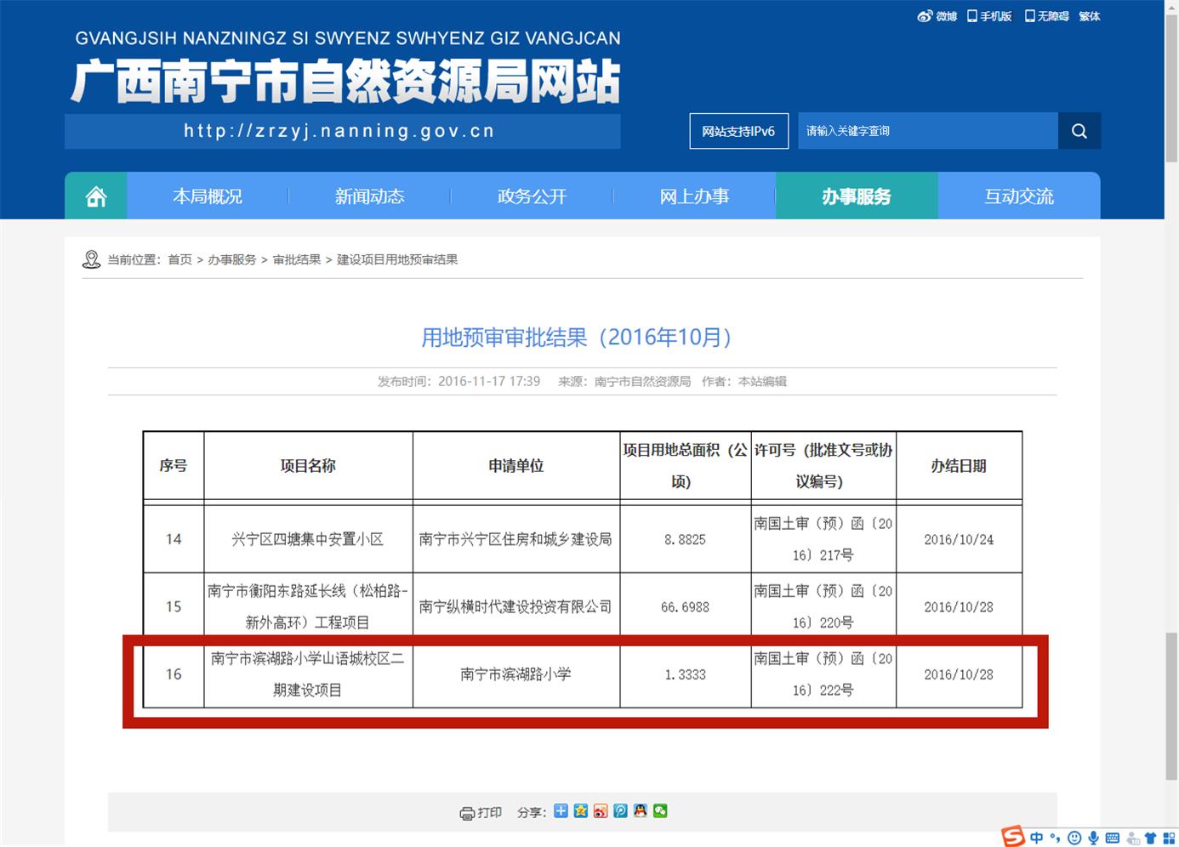
Task: Open more sharing options plus icon
Action: click(x=561, y=810)
